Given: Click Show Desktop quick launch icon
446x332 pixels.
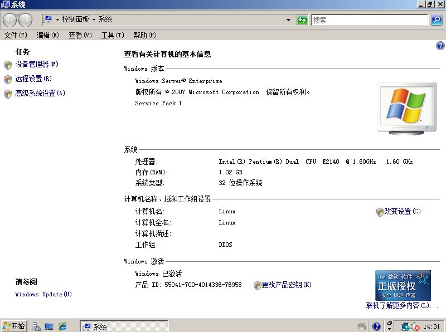Looking at the screenshot, I should 49,326.
